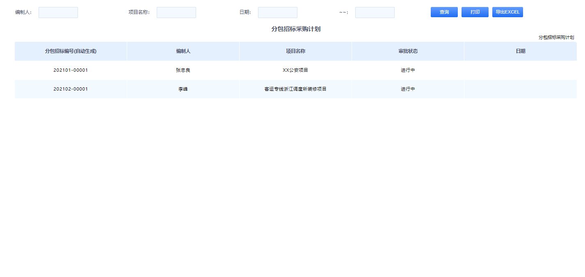Viewport: 585px width, 277px height.
Task: Click project cell XX公安项目
Action: click(x=295, y=70)
